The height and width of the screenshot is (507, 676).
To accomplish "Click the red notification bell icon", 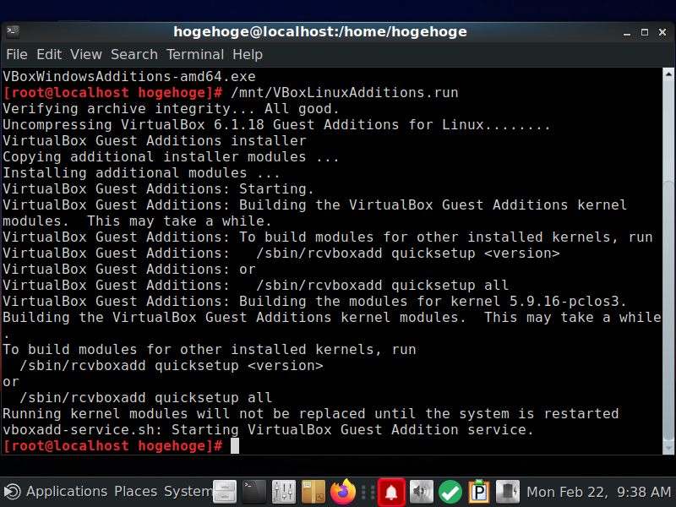I will tap(391, 492).
